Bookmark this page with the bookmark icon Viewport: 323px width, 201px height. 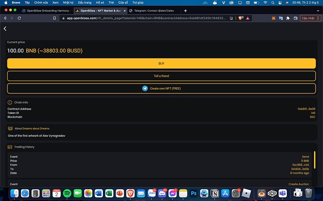click(x=54, y=18)
